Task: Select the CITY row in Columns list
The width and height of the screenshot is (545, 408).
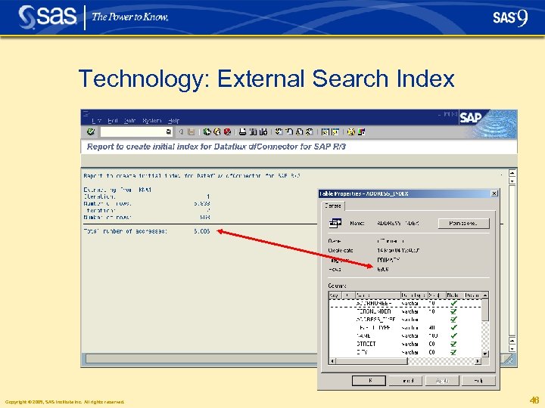Action: [x=405, y=352]
